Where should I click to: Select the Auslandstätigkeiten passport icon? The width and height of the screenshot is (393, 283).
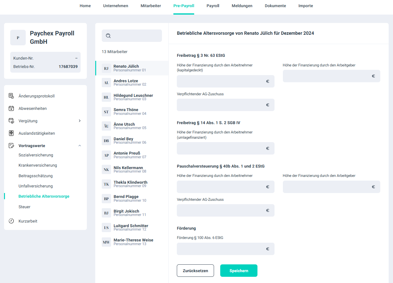click(11, 133)
